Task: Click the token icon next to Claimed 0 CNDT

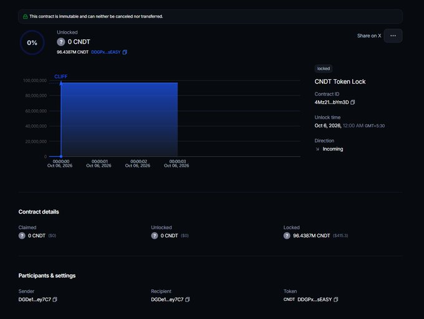Action: [x=22, y=235]
